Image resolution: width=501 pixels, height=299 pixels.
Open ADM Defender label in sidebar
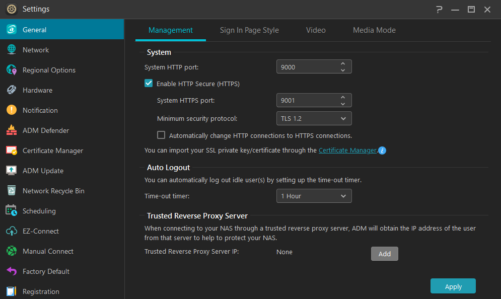tap(46, 130)
